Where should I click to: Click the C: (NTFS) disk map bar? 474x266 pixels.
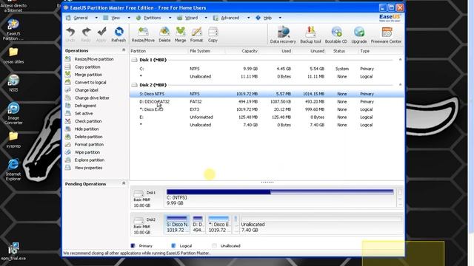[x=280, y=197]
